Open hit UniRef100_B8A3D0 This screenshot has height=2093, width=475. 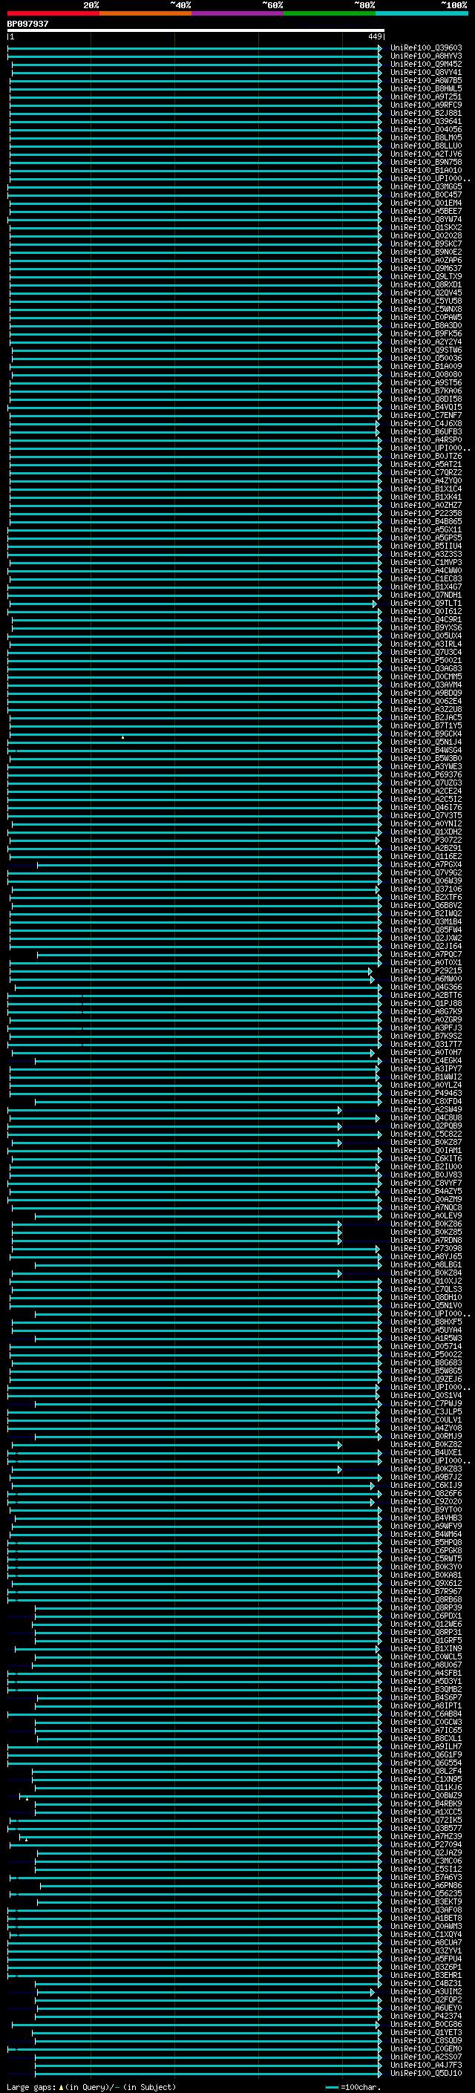[426, 326]
